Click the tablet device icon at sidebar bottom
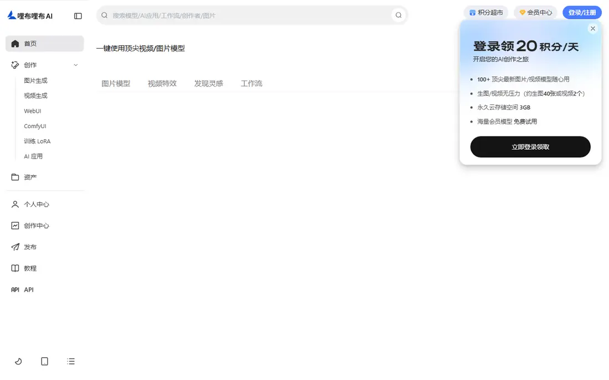609x380 pixels. tap(45, 361)
